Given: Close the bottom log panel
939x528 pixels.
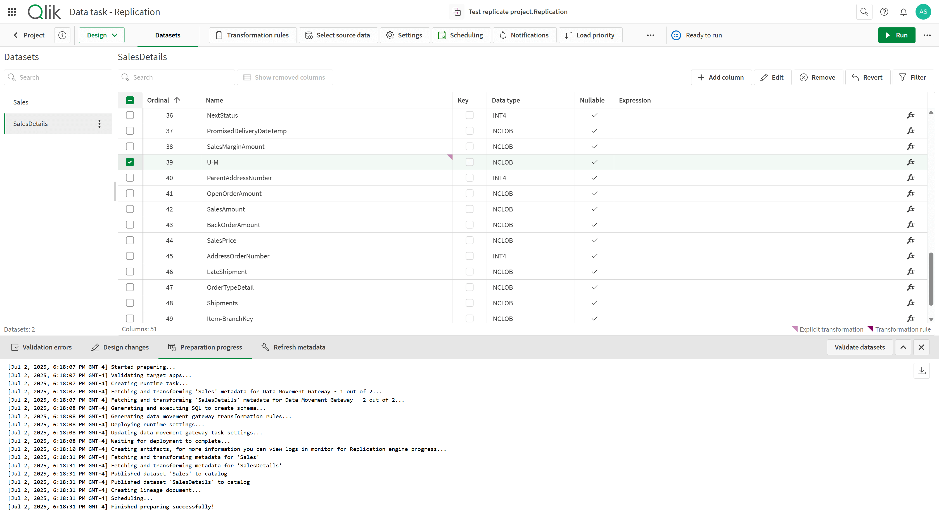Looking at the screenshot, I should point(921,347).
